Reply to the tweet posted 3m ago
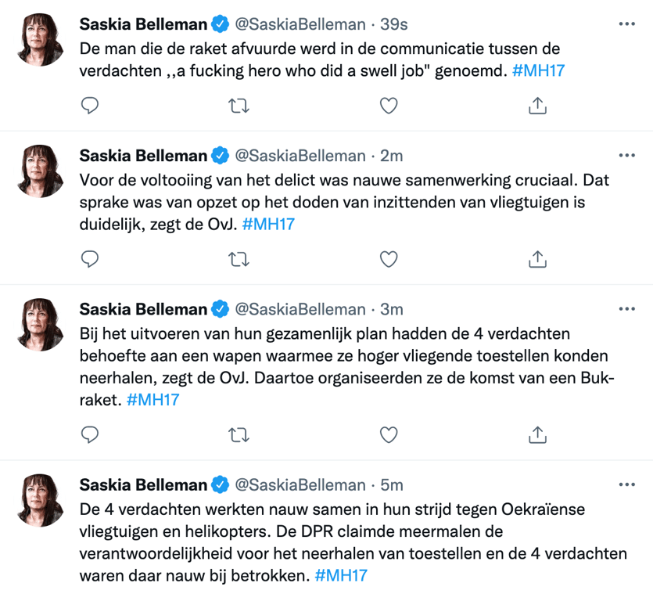Viewport: 653px width, 601px height. tap(90, 434)
